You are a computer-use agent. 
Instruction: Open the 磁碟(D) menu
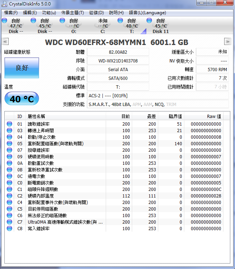[x=97, y=13]
